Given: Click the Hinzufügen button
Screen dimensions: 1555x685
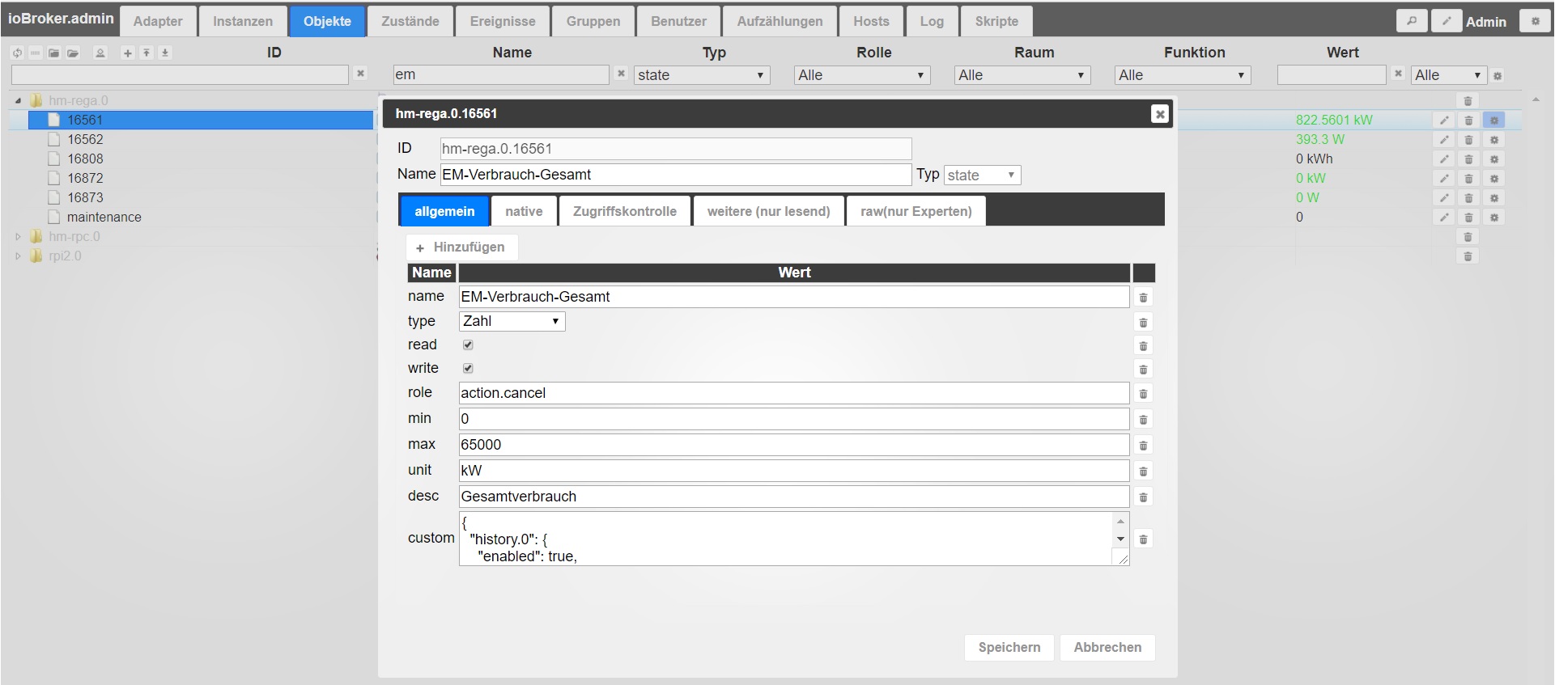Looking at the screenshot, I should pyautogui.click(x=461, y=247).
